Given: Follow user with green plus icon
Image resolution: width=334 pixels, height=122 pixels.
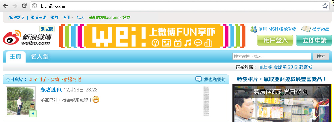Looking at the screenshot, I should (x=33, y=114).
